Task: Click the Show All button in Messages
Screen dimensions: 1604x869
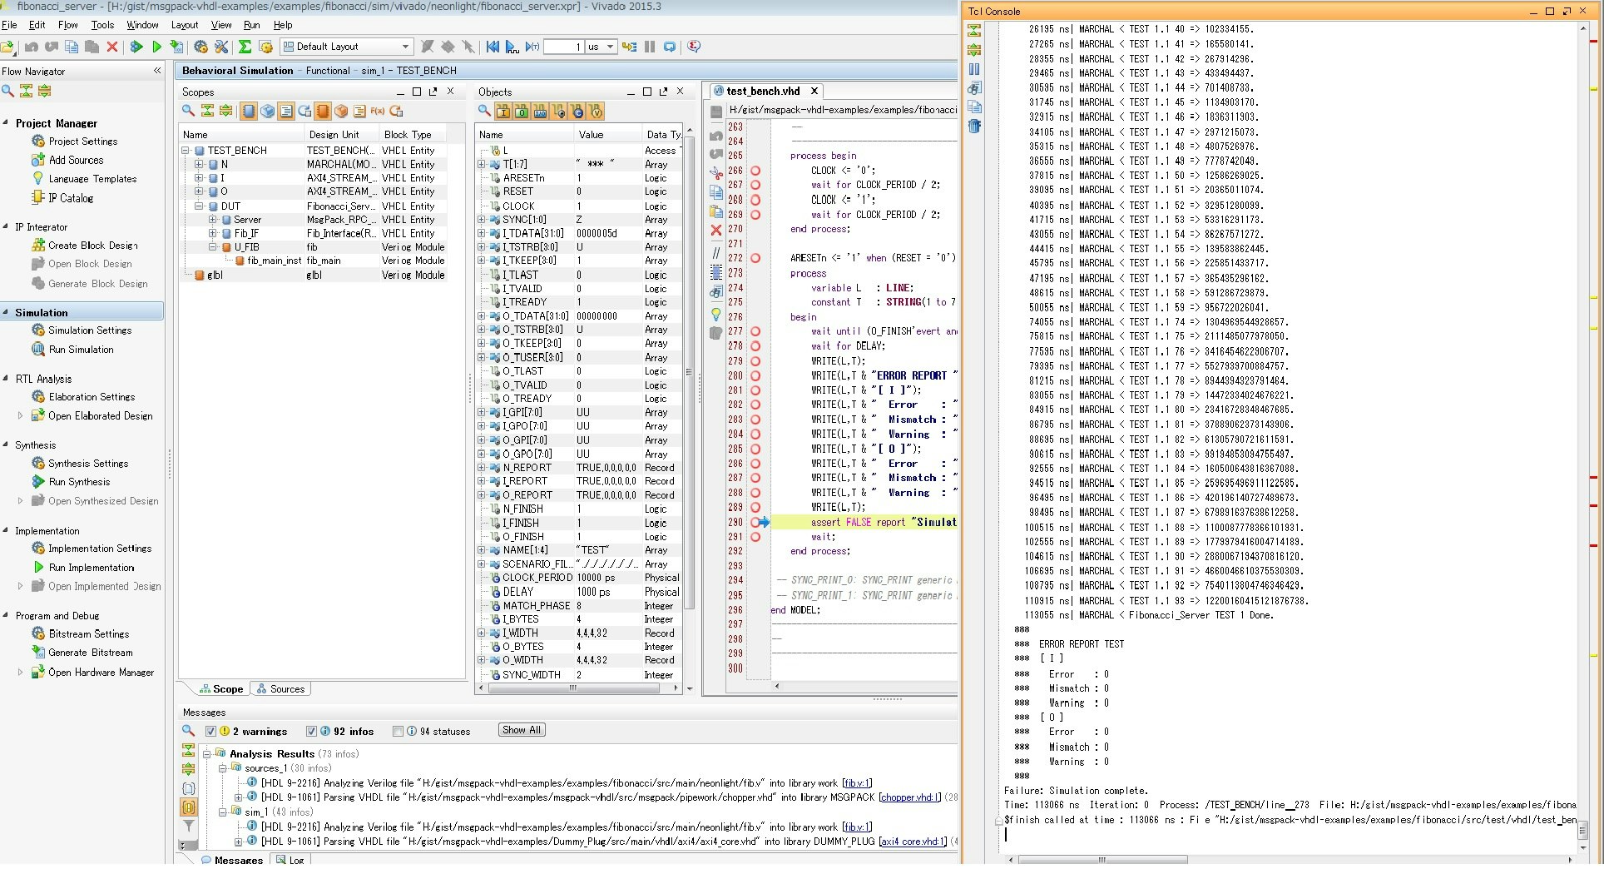Action: (522, 730)
